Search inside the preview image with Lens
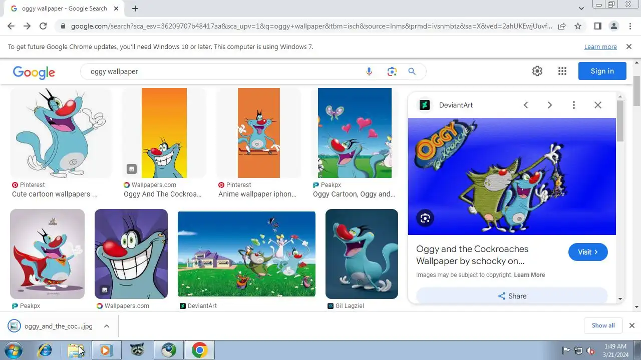 (425, 218)
